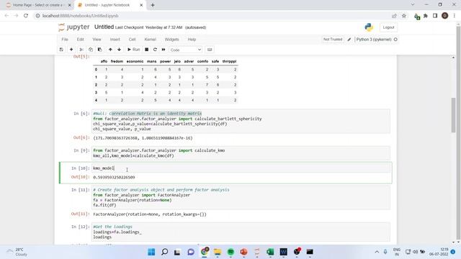Move selected cell up with the arrow
This screenshot has width=461, height=259.
coord(110,50)
